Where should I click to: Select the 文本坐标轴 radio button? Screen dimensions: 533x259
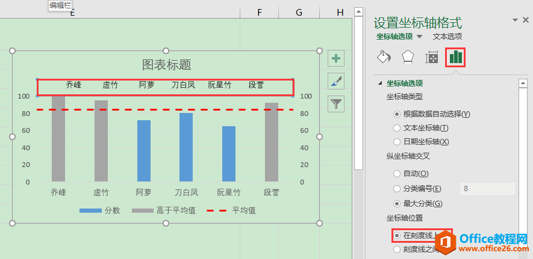(x=397, y=127)
